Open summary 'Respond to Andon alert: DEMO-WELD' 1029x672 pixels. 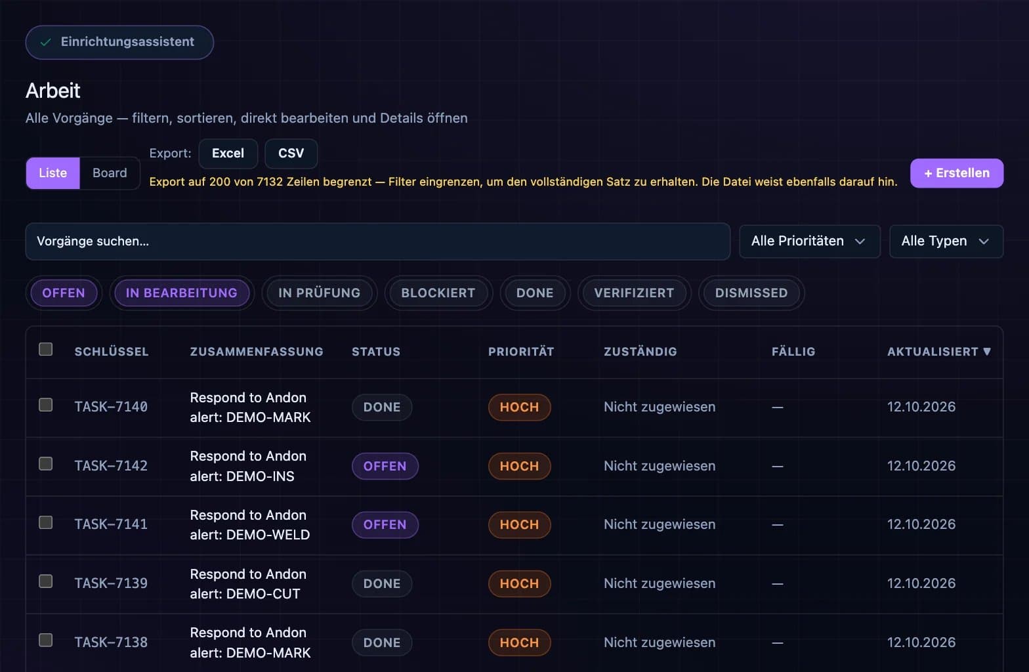(x=250, y=525)
